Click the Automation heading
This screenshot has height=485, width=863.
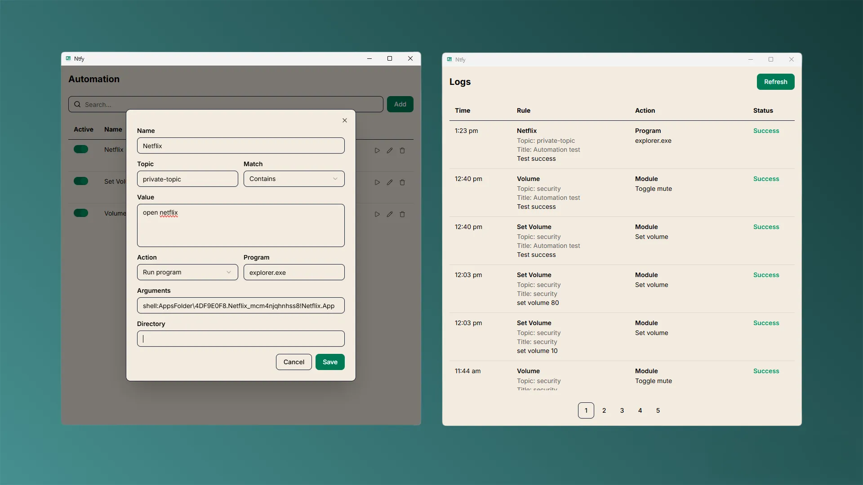[x=94, y=79]
